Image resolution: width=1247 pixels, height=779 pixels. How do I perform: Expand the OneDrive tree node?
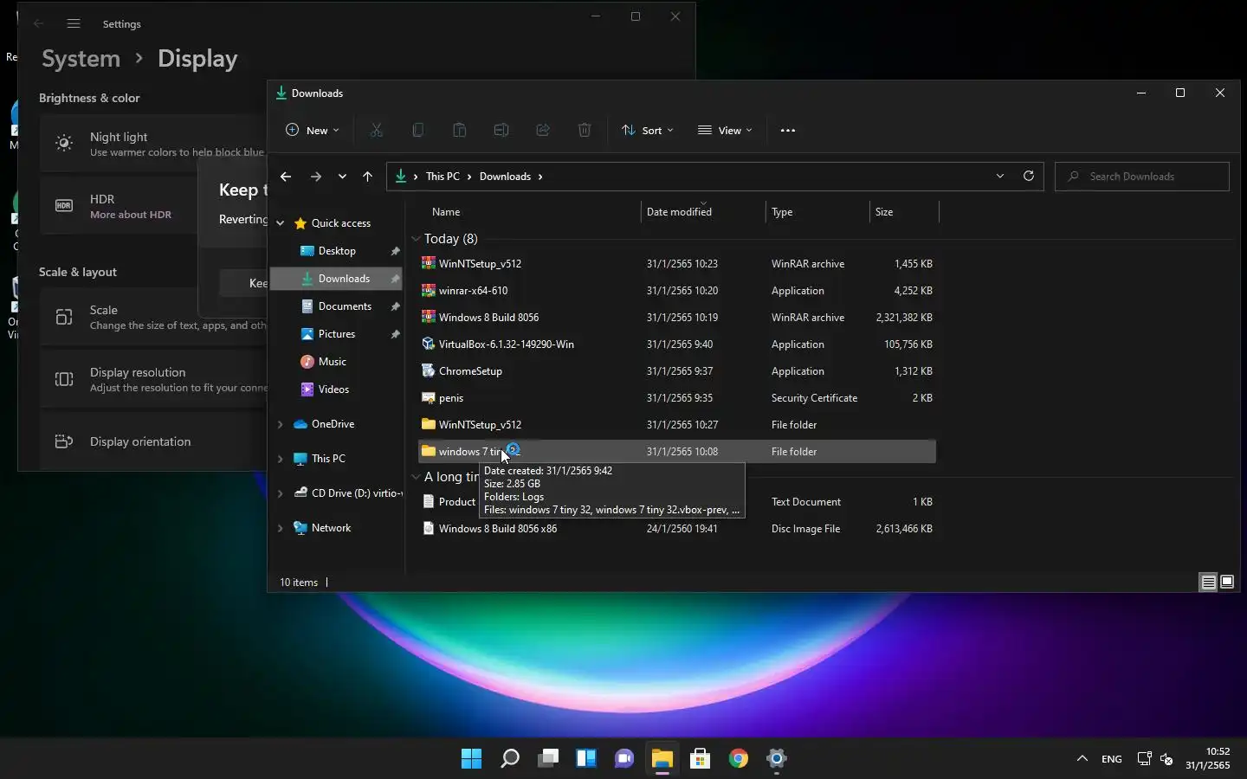click(281, 424)
